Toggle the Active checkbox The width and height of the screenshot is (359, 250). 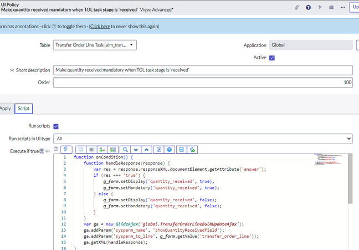point(272,58)
